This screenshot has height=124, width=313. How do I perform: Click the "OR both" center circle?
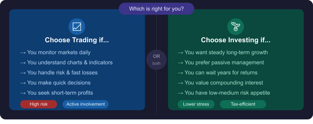click(156, 60)
